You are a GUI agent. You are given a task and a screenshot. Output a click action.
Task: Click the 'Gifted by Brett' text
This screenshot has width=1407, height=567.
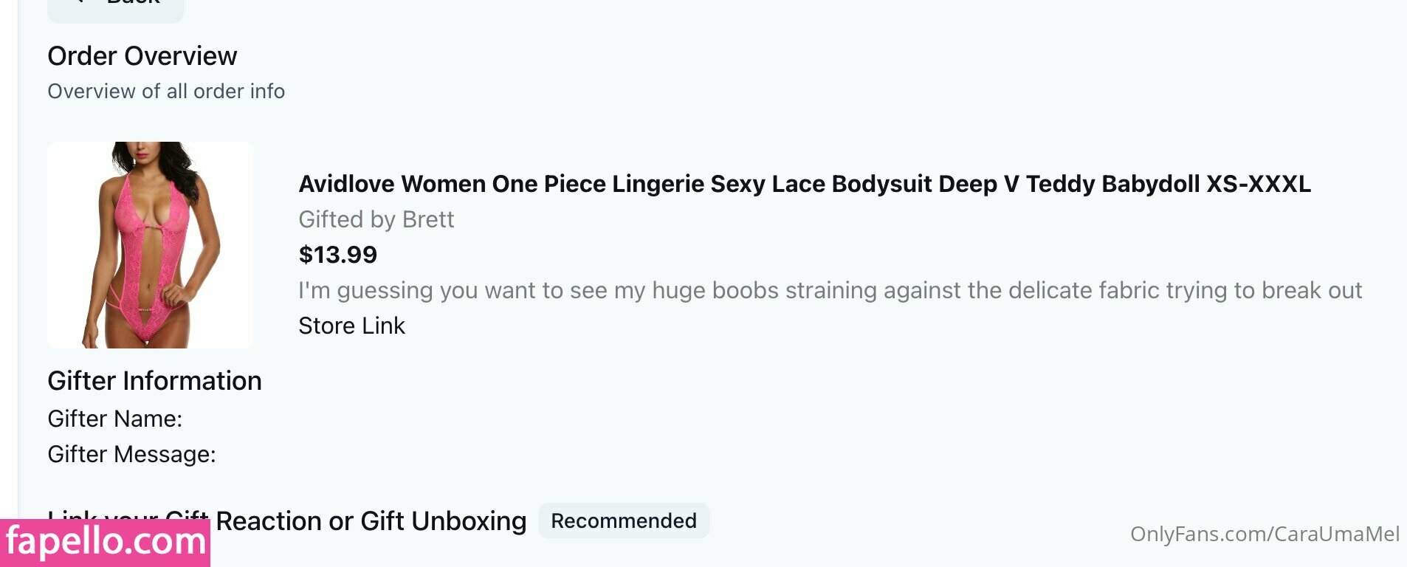[x=376, y=219]
